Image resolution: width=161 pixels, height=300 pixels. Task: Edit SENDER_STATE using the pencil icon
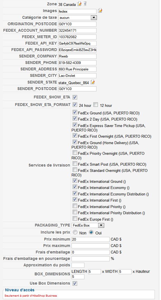coord(93,82)
